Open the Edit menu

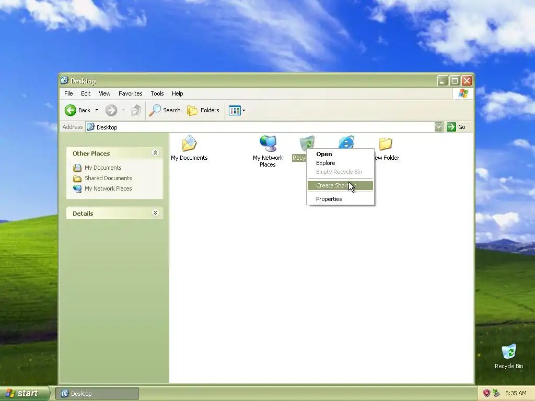pyautogui.click(x=86, y=93)
